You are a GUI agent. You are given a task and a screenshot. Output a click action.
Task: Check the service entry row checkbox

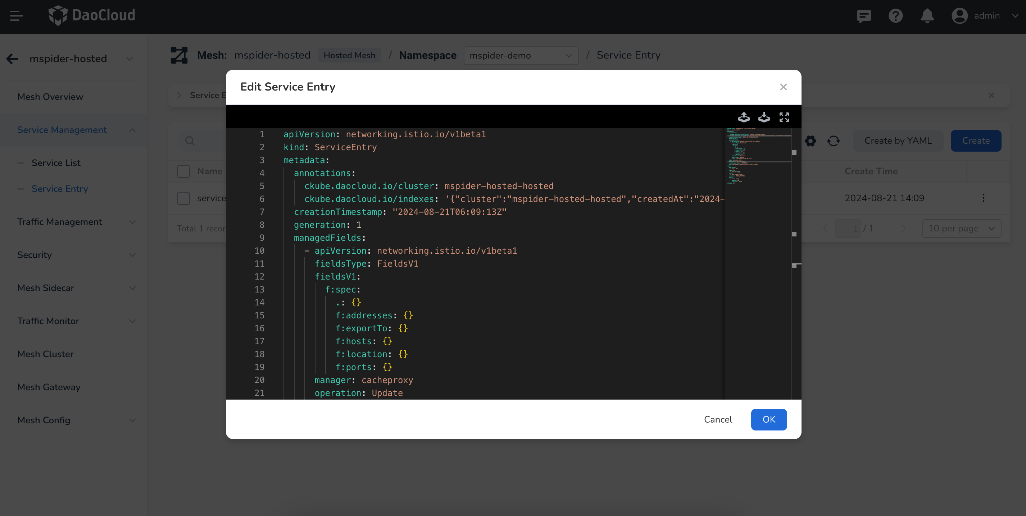[183, 198]
